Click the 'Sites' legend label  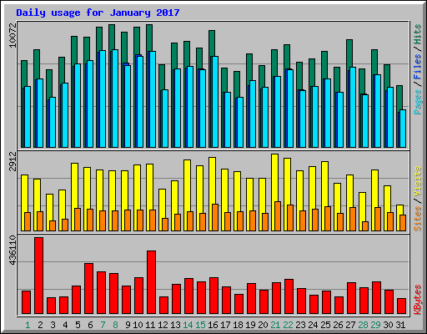418,219
